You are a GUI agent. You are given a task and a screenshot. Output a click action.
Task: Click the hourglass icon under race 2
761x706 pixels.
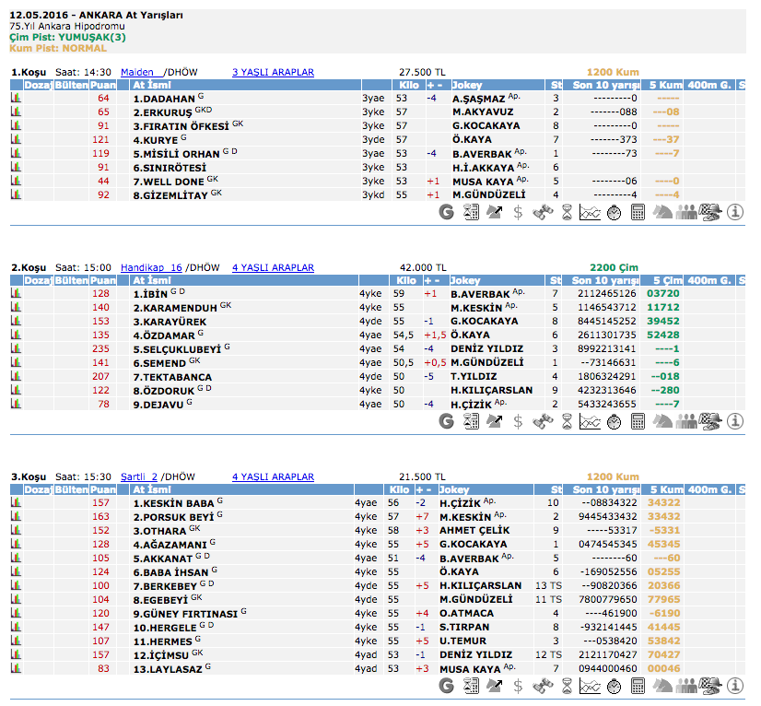567,421
